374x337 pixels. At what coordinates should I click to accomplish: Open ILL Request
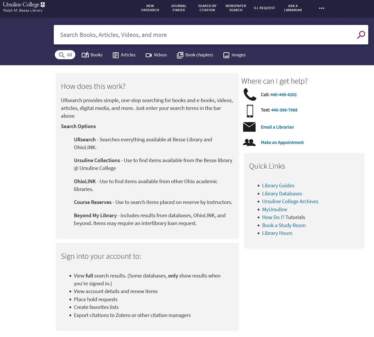[x=264, y=8]
